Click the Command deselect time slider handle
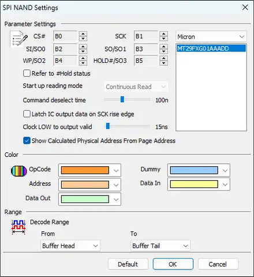Viewport: 254px width, 277px height. pos(122,99)
